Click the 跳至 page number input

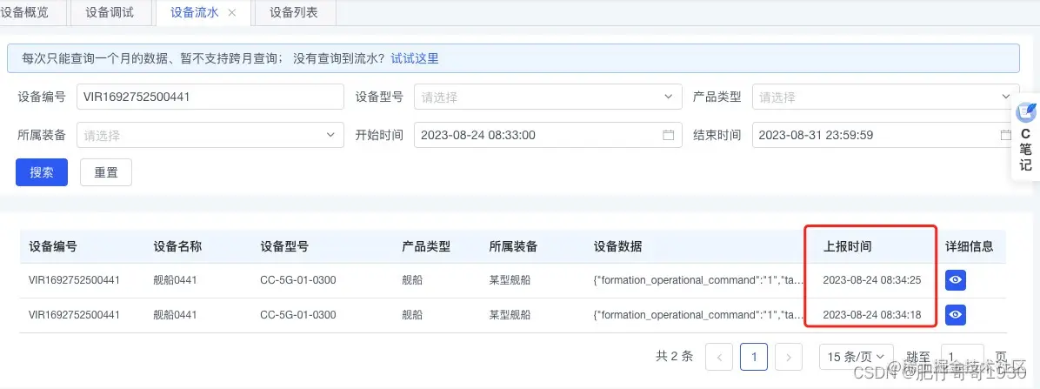coord(962,357)
